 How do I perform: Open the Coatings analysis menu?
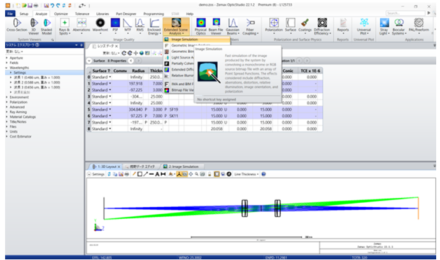305,26
